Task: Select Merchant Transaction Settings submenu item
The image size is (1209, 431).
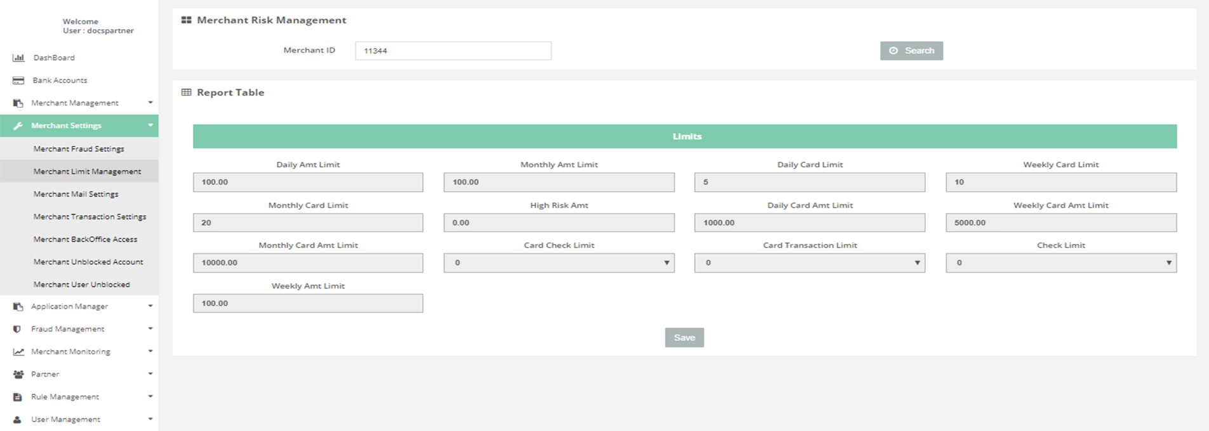Action: (x=90, y=217)
